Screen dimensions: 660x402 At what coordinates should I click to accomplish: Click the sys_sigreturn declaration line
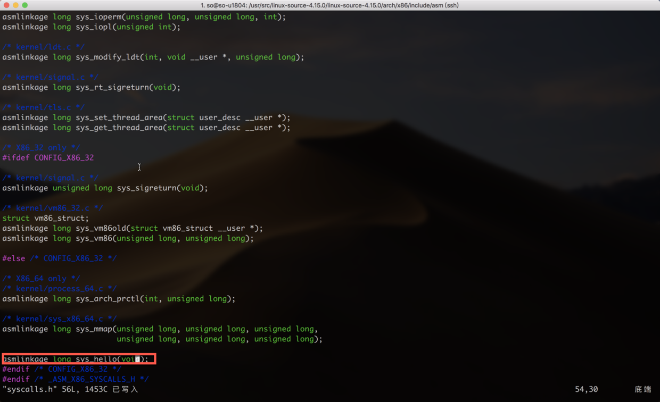105,188
